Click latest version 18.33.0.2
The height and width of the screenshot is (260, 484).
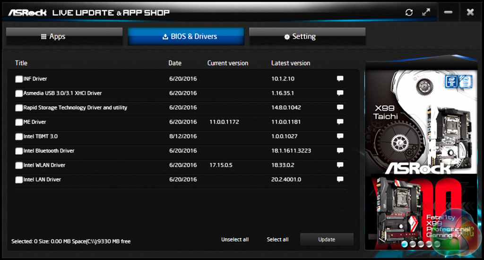pos(283,165)
